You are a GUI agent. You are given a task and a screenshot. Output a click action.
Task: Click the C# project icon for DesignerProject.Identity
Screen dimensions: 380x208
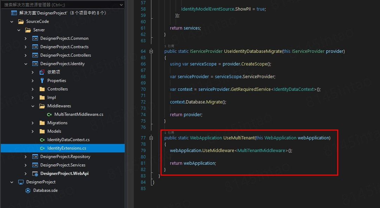(x=35, y=64)
